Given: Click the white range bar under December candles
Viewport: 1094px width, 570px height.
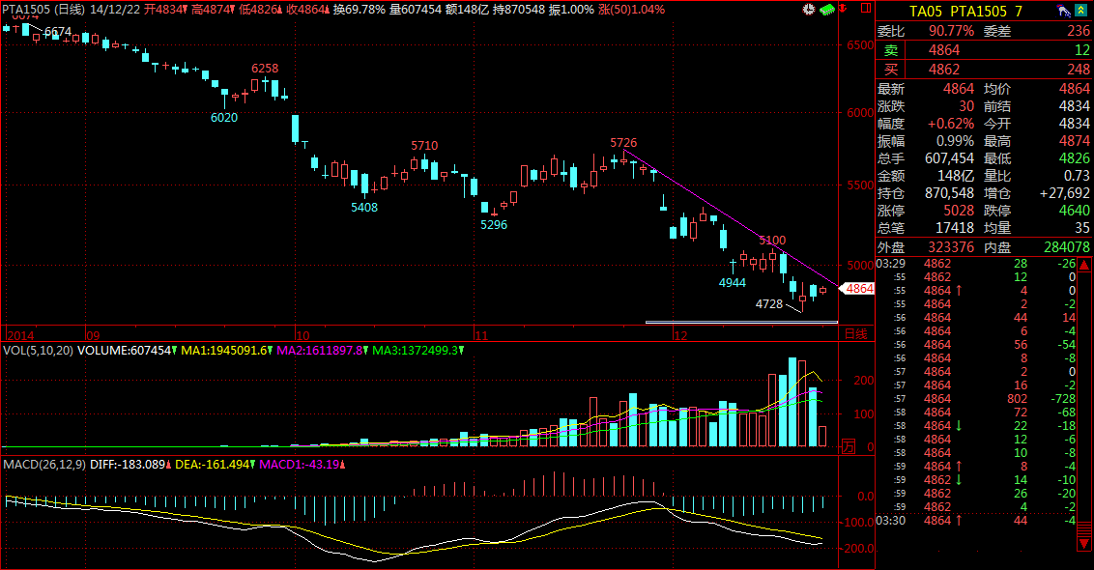Looking at the screenshot, I should [741, 321].
